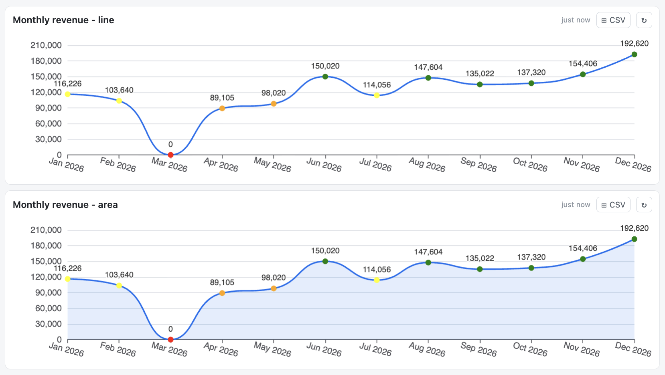Viewport: 665px width, 375px height.
Task: Select the Apr 2026 point in area chart
Action: [x=222, y=293]
